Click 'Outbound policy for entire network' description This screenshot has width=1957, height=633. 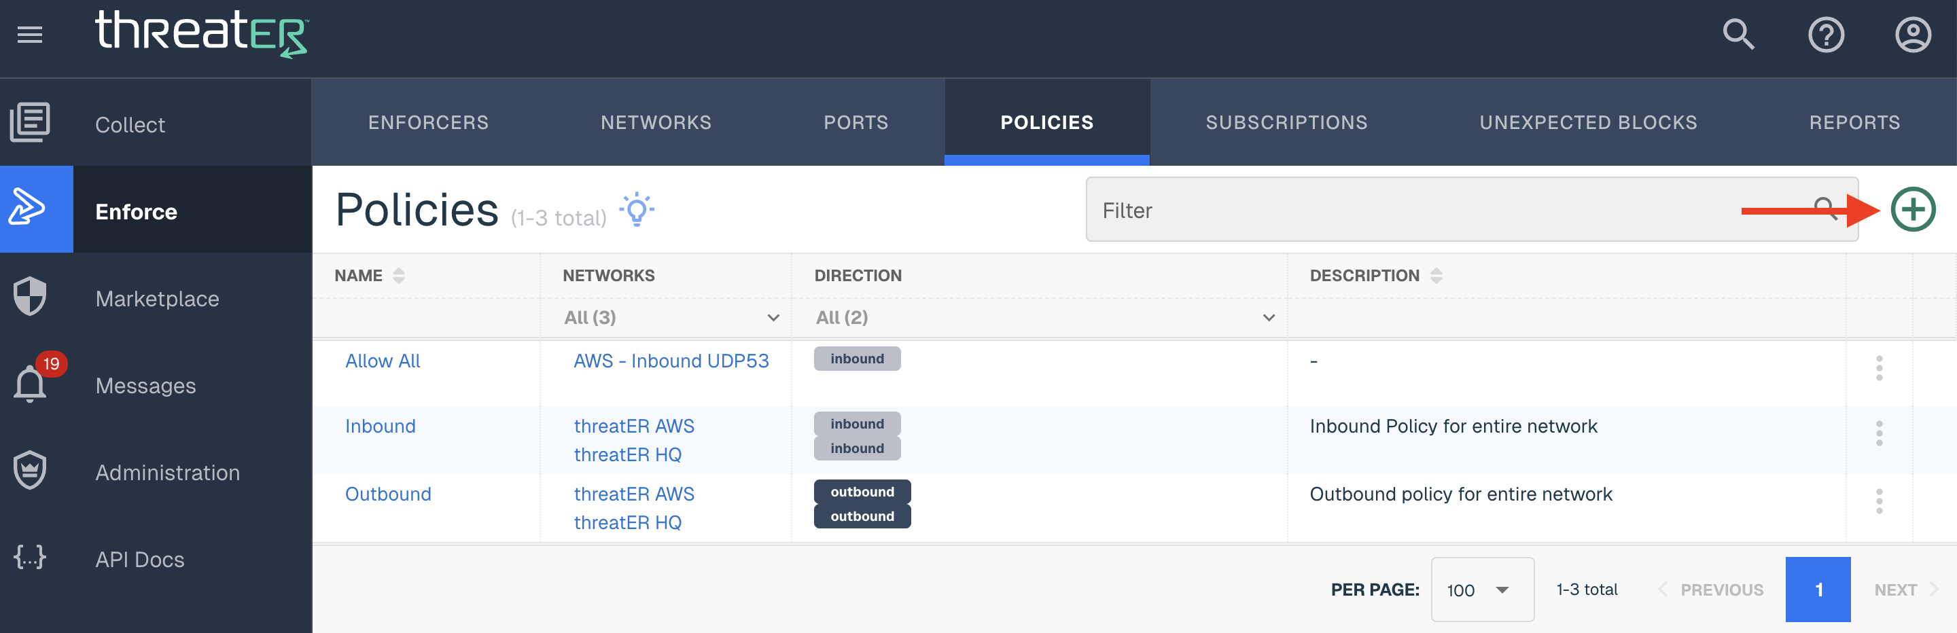pos(1460,494)
